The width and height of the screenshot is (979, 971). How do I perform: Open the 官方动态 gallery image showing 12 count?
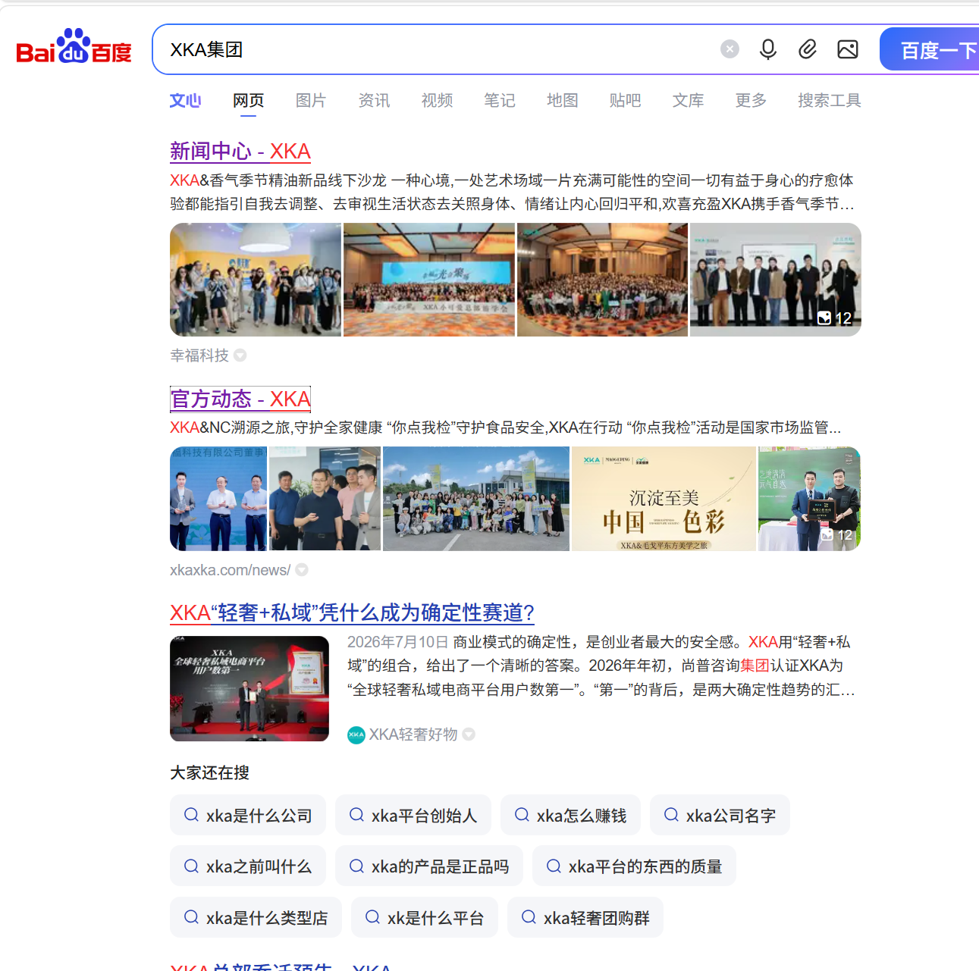(x=810, y=499)
